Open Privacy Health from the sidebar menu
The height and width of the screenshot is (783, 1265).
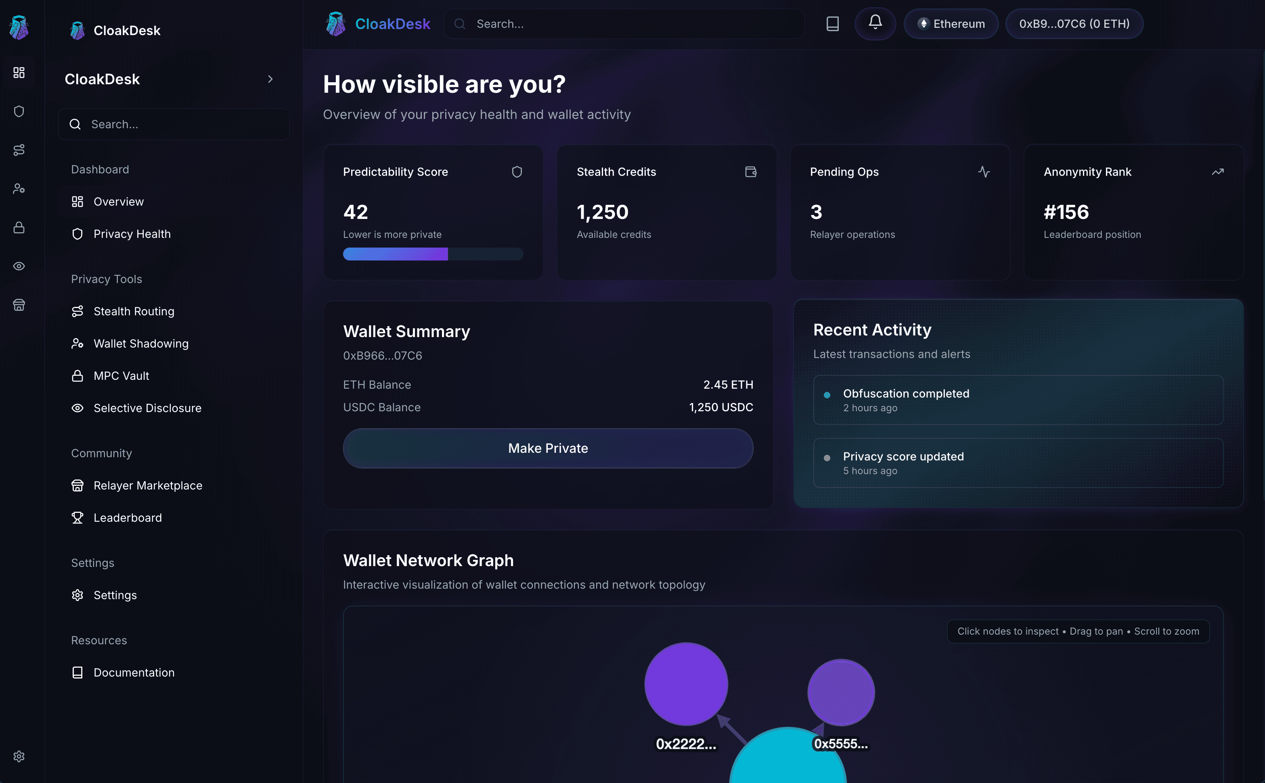[132, 233]
